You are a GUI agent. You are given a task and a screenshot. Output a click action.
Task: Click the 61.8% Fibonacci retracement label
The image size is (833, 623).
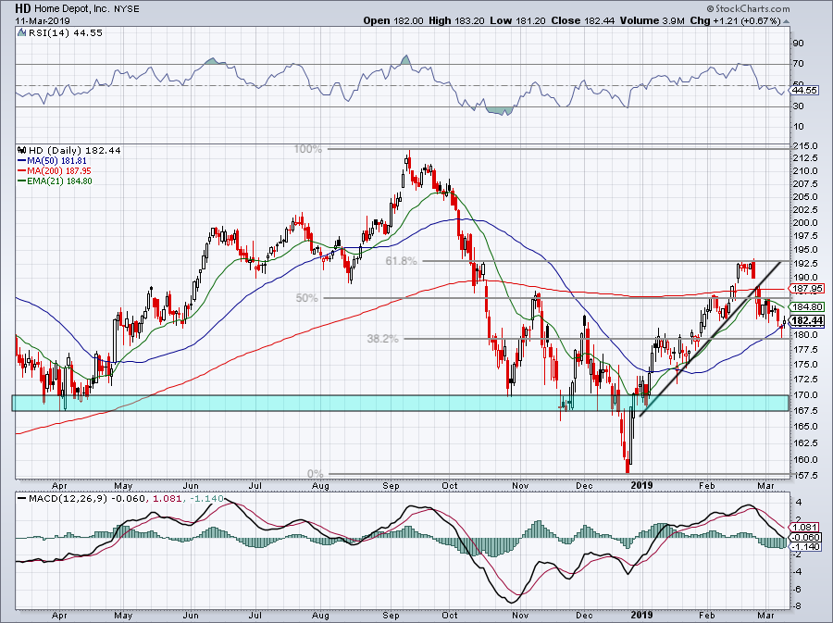coord(401,261)
